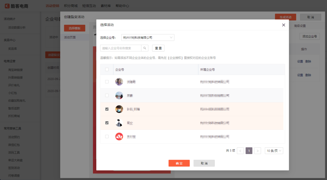The height and width of the screenshot is (180, 327).
Task: Click the black-and-white figure avatar in fourth row
Action: tap(119, 123)
